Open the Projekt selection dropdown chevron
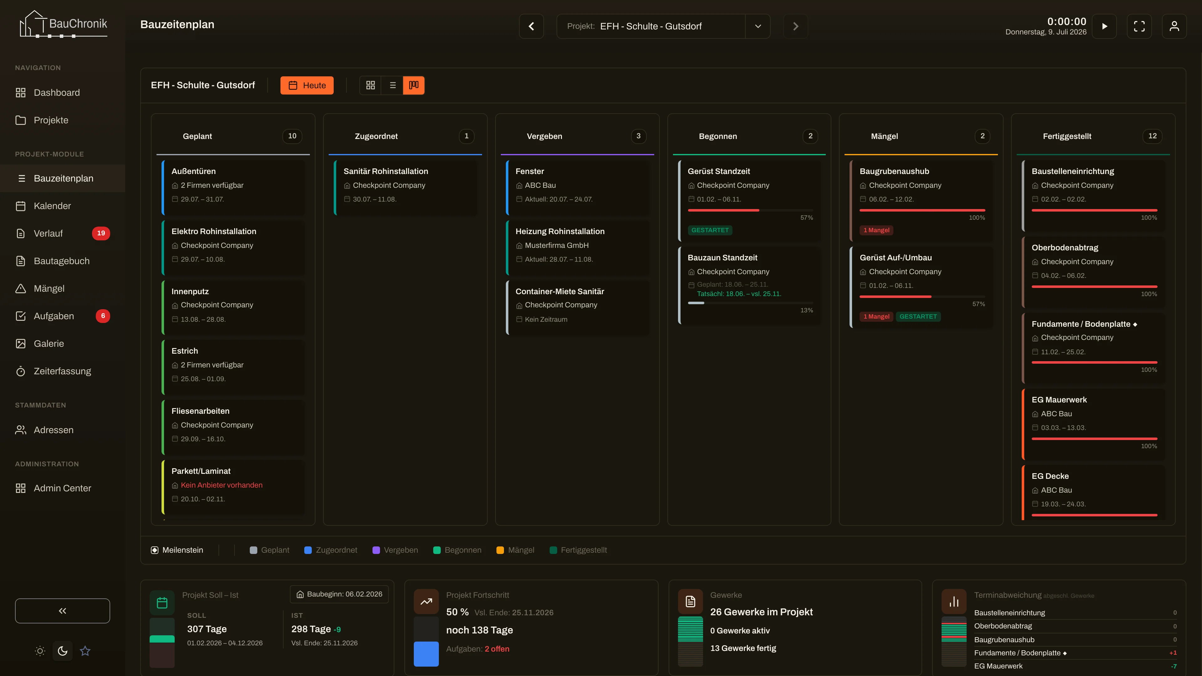This screenshot has width=1202, height=676. [758, 26]
